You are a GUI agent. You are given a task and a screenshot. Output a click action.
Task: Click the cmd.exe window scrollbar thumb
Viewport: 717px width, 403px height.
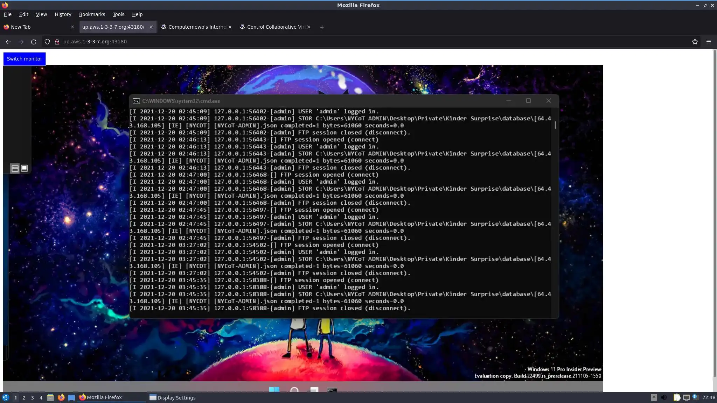click(x=555, y=125)
